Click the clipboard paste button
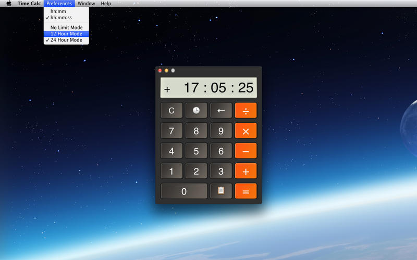This screenshot has width=417, height=260. click(x=220, y=191)
